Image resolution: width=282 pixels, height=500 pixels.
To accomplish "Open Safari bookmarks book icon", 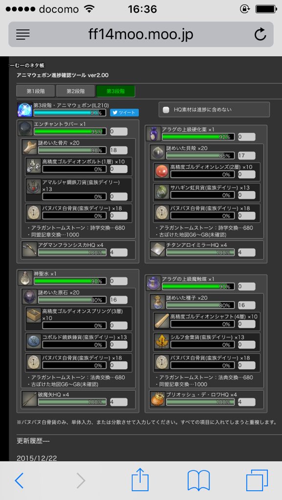I will click(x=198, y=480).
